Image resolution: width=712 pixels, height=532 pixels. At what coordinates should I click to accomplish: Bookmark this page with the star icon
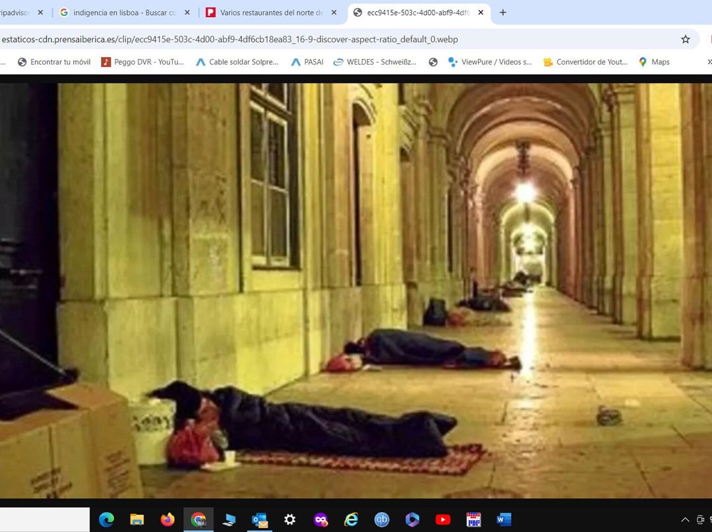tap(685, 40)
